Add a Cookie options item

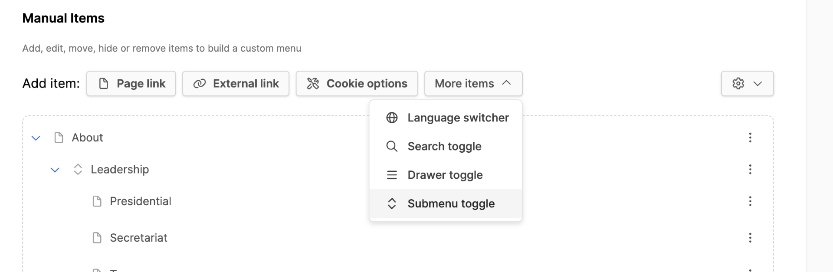pos(357,83)
